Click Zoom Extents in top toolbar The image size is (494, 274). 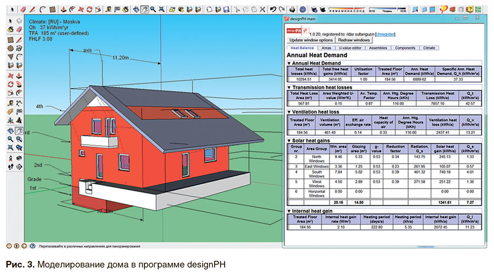[x=161, y=9]
